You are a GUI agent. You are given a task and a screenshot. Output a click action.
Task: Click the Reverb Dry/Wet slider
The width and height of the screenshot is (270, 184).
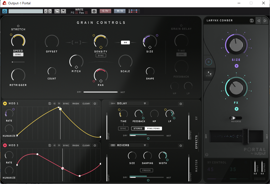[147, 177]
